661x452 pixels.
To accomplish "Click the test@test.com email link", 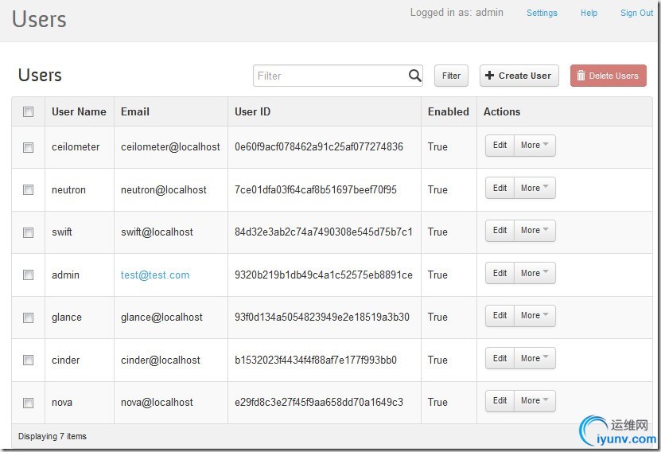I will [x=155, y=275].
